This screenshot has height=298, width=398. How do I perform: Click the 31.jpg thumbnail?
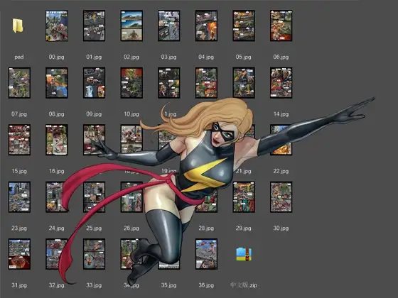pyautogui.click(x=19, y=254)
